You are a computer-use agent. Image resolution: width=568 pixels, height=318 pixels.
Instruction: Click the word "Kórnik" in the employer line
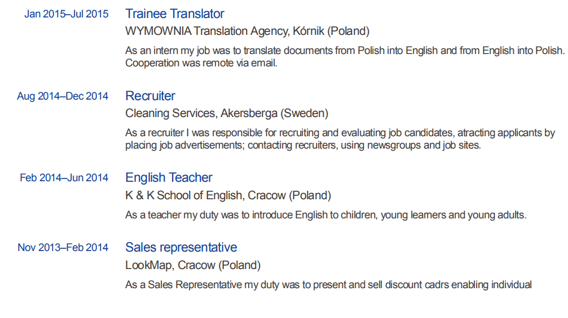pos(309,31)
